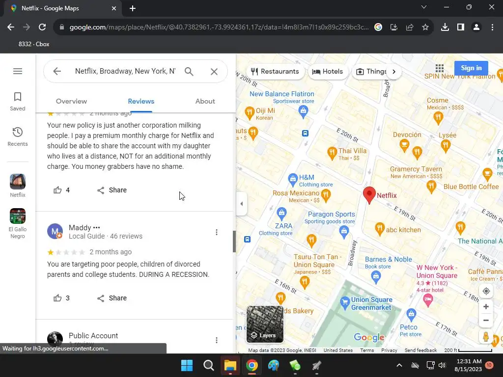
Task: Open the Terms link
Action: point(367,350)
